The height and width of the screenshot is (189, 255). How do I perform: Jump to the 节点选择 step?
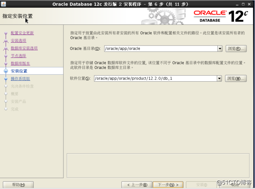[18, 56]
